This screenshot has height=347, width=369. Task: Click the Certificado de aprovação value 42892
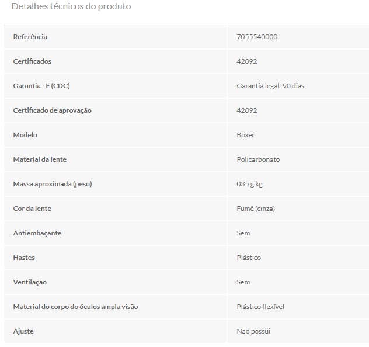point(247,110)
